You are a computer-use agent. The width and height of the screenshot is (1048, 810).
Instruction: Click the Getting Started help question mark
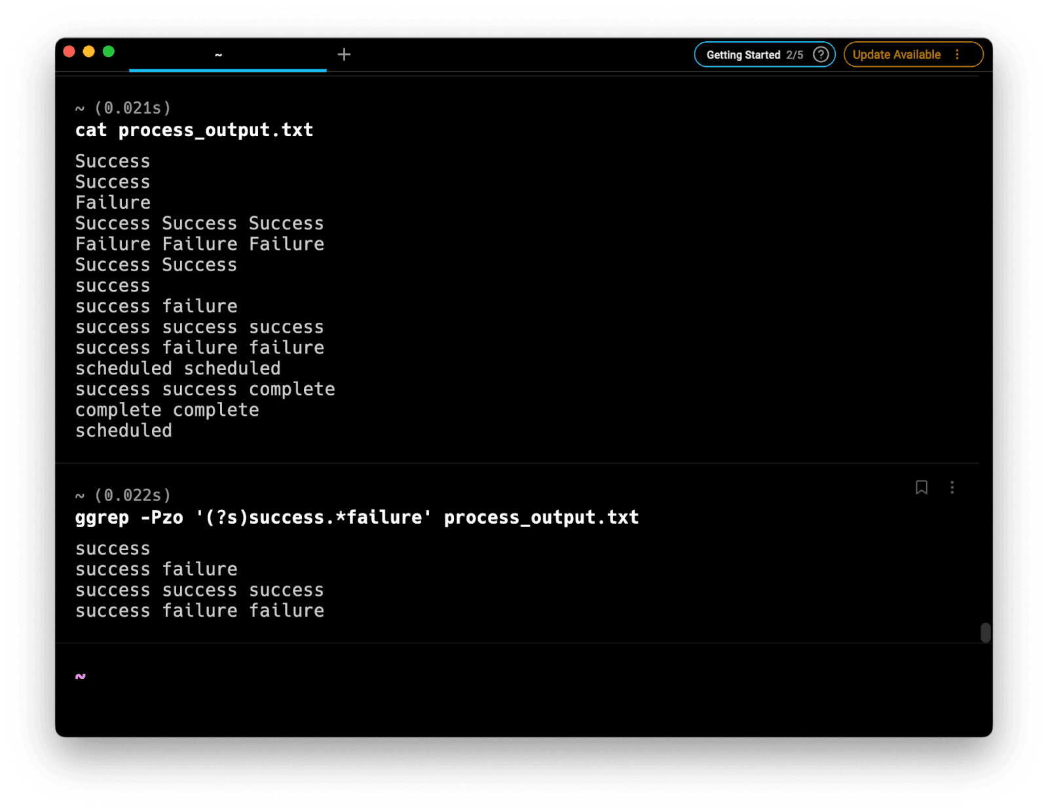pos(820,54)
